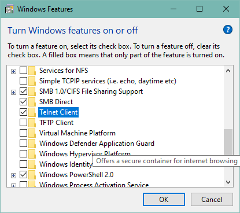The width and height of the screenshot is (240, 213).
Task: Click the folder icon beside TFTP Client
Action: 32,123
